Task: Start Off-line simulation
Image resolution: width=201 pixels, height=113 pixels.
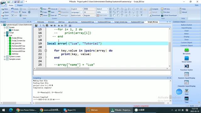Action: pyautogui.click(x=166, y=9)
